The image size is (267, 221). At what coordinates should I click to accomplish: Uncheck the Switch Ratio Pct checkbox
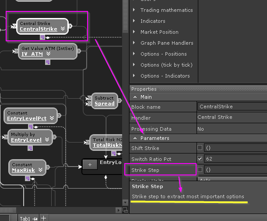pos(200,159)
